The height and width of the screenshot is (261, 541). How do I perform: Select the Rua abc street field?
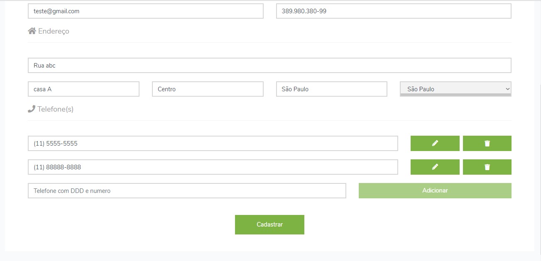(269, 66)
